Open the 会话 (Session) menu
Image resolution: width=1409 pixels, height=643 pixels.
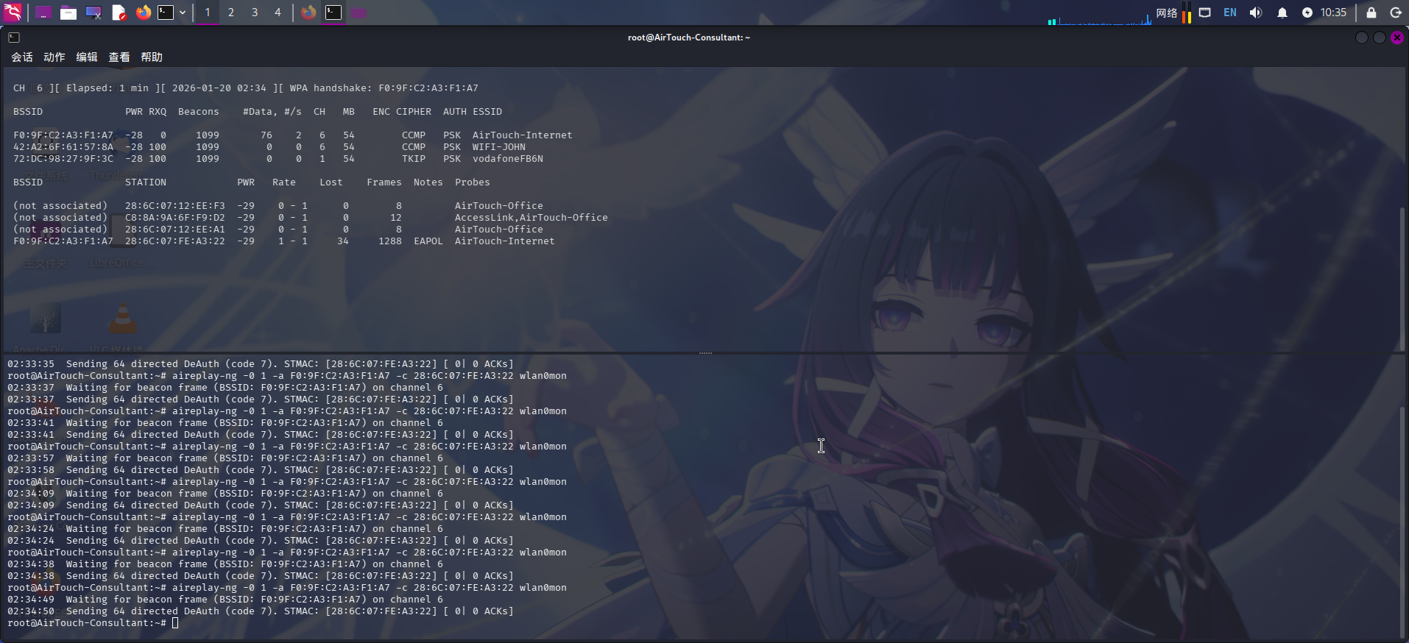(22, 57)
